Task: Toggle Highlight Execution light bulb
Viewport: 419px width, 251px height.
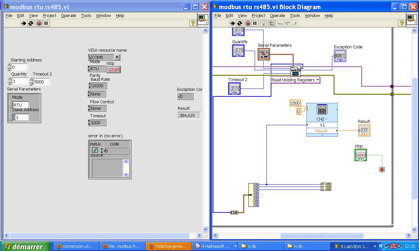Action: [264, 23]
